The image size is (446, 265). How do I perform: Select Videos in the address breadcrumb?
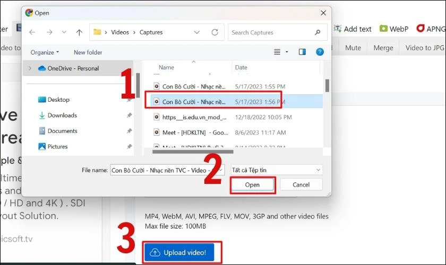[x=120, y=32]
